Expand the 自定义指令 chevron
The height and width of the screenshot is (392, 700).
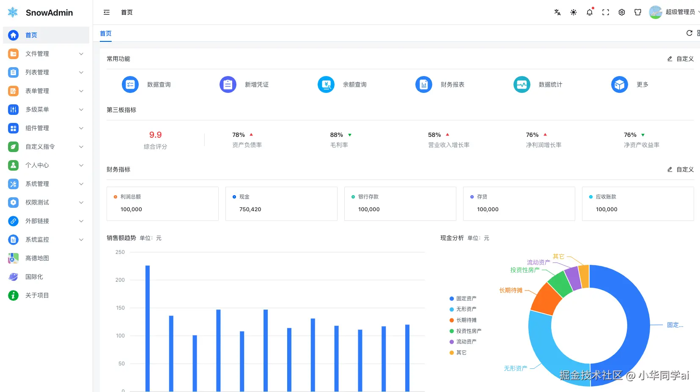coord(81,147)
